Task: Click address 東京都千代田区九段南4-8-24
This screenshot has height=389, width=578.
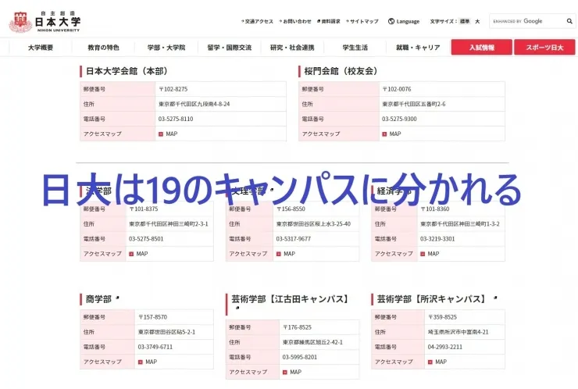Action: point(194,105)
